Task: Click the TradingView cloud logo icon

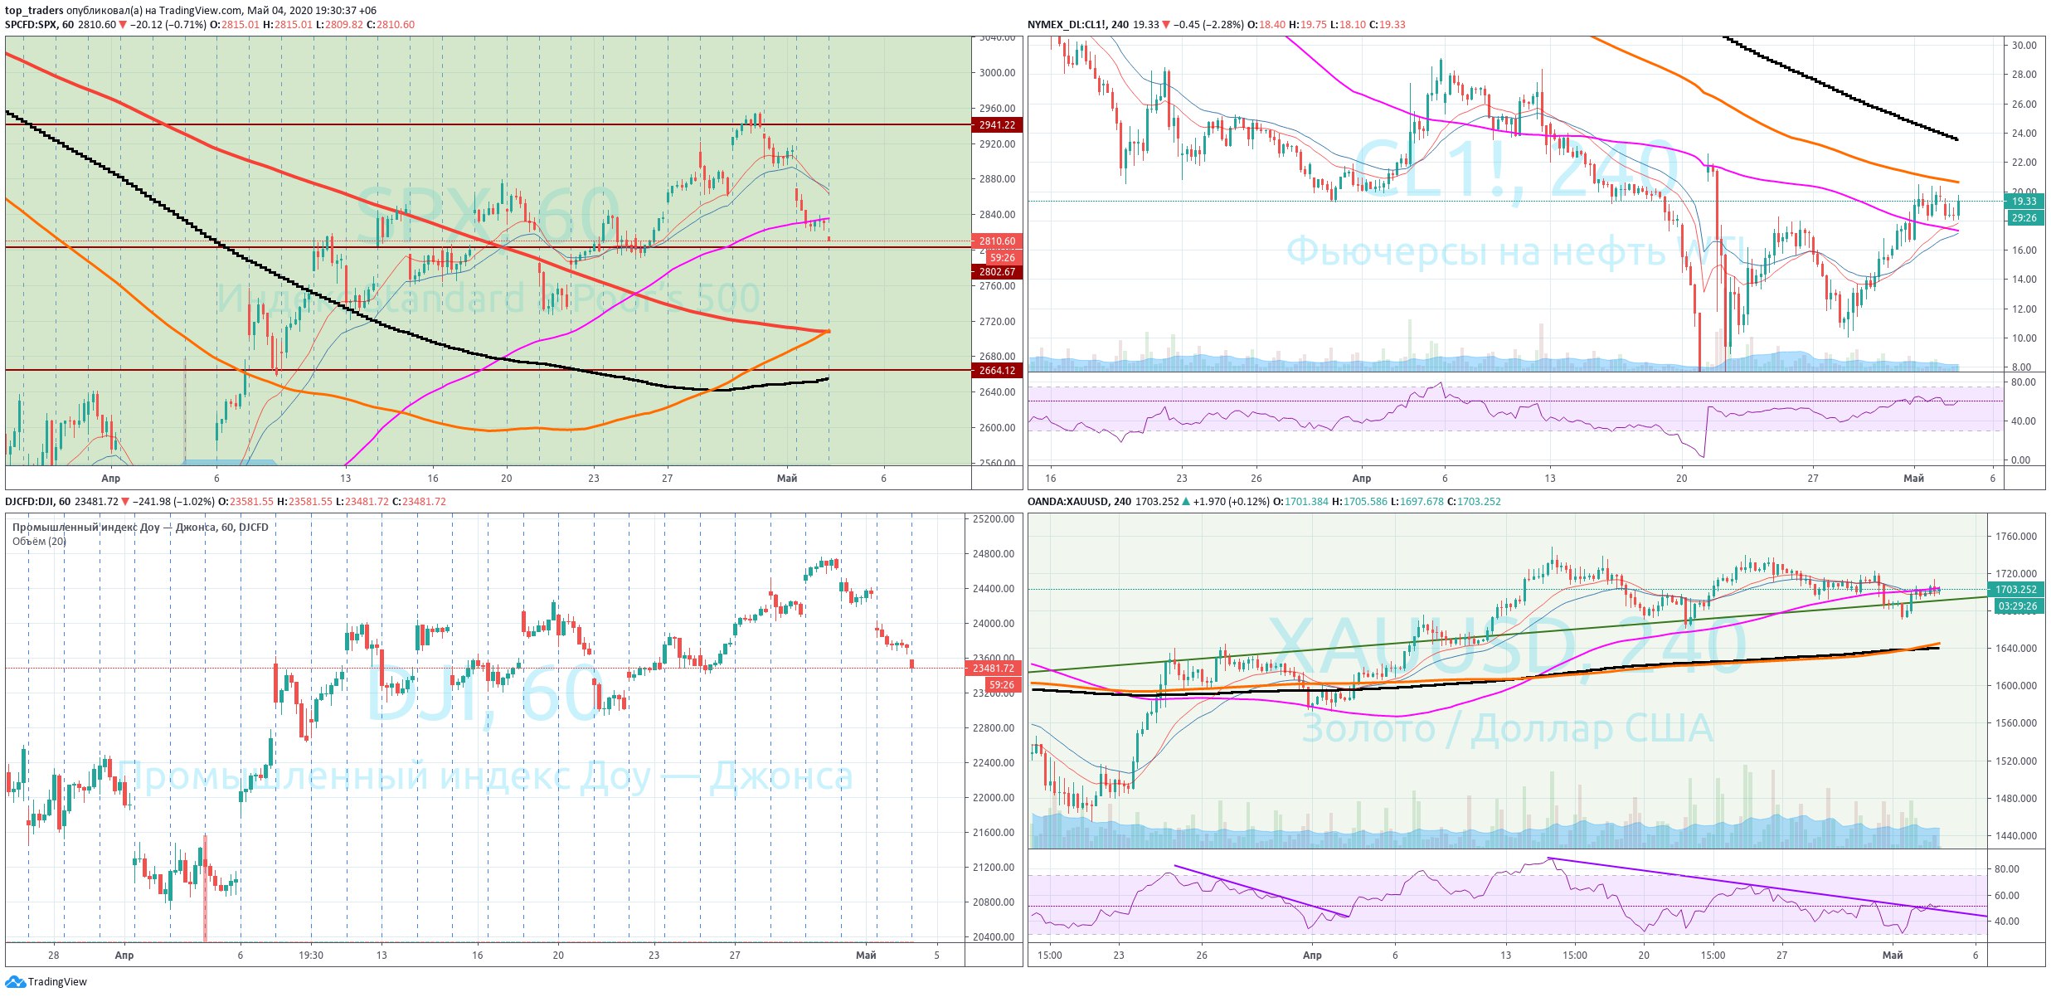Action: pos(15,982)
